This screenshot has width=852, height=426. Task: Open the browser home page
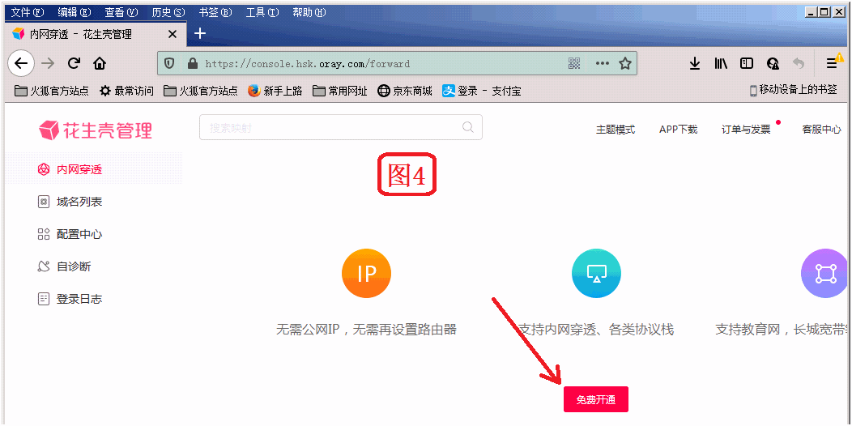[x=100, y=63]
